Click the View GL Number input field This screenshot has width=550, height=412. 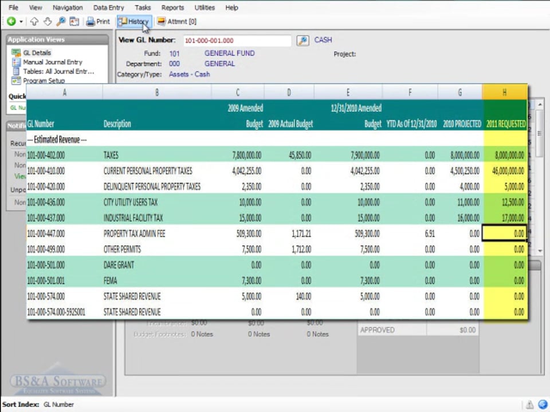237,41
